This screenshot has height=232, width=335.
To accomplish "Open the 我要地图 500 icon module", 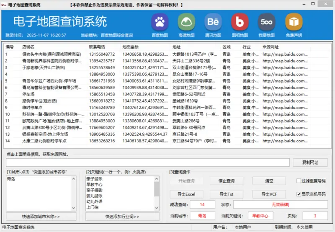I will coord(267,22).
